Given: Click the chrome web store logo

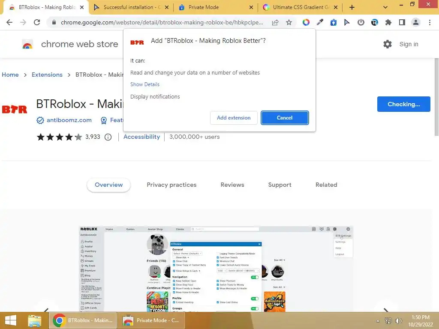Looking at the screenshot, I should tap(27, 44).
